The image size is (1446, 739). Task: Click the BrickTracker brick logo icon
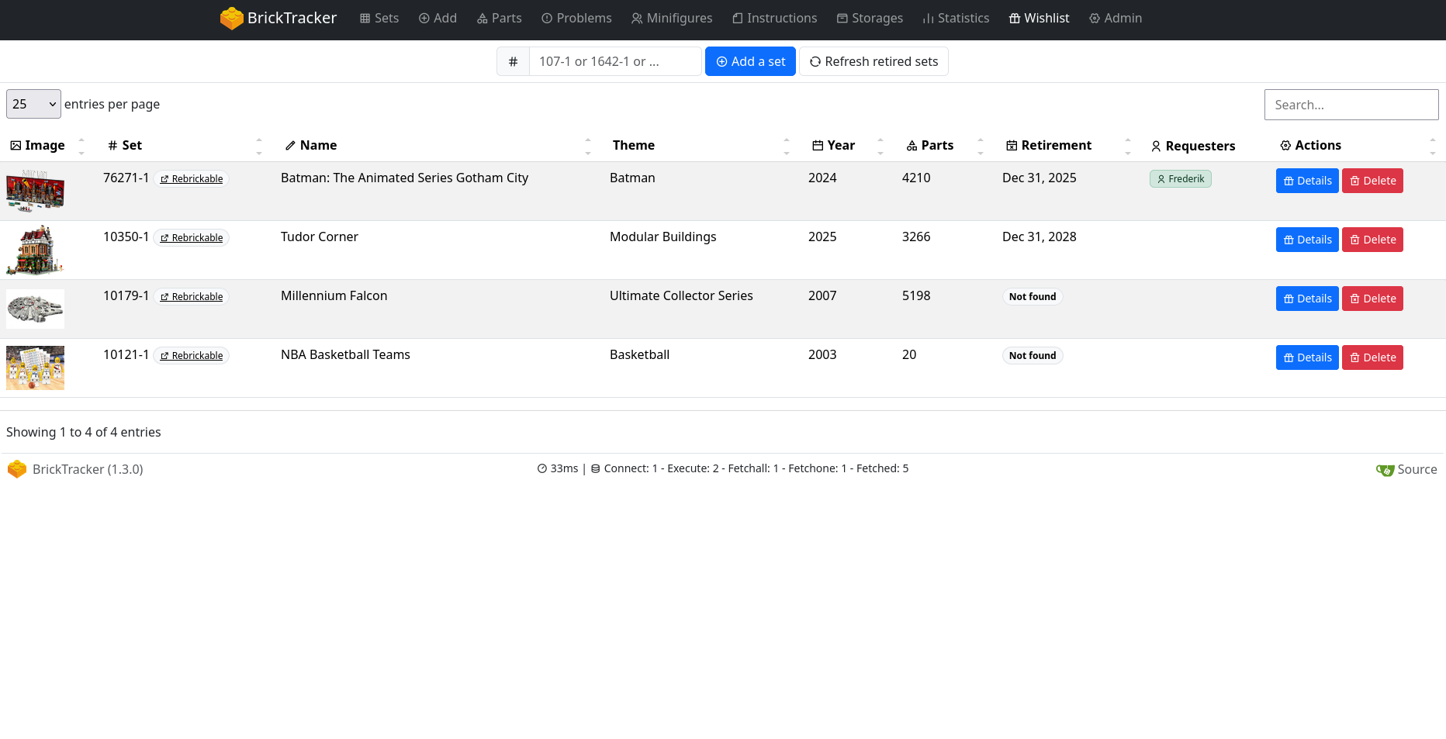(x=231, y=19)
